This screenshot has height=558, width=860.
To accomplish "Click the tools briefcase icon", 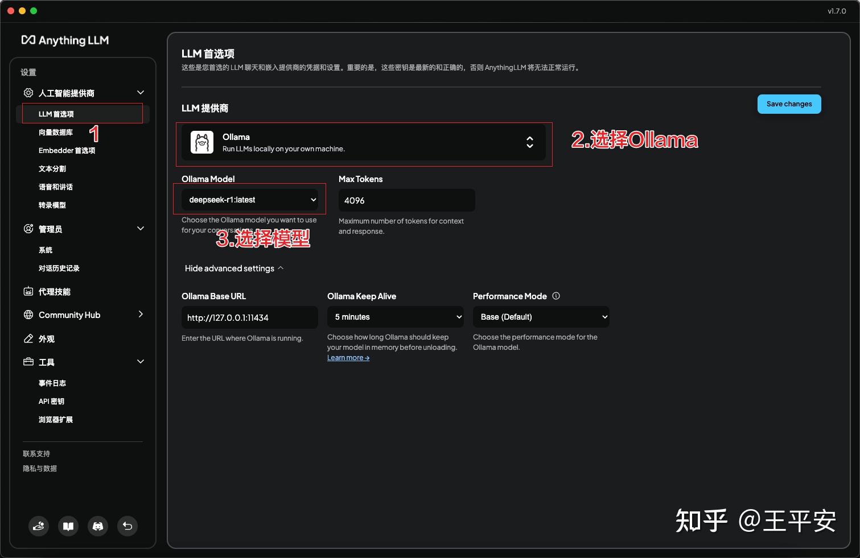I will (28, 362).
